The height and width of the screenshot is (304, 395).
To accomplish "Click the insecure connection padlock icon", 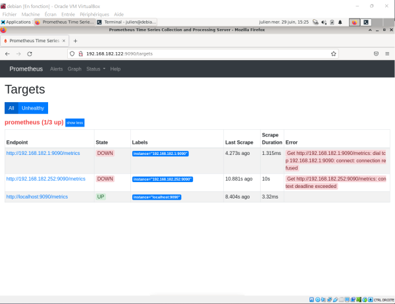I will (80, 53).
